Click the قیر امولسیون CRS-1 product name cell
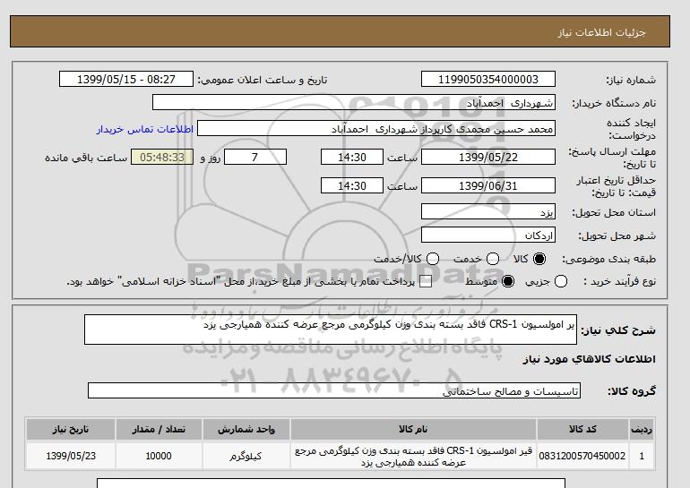Screen dimensions: 690x488 click(413, 456)
